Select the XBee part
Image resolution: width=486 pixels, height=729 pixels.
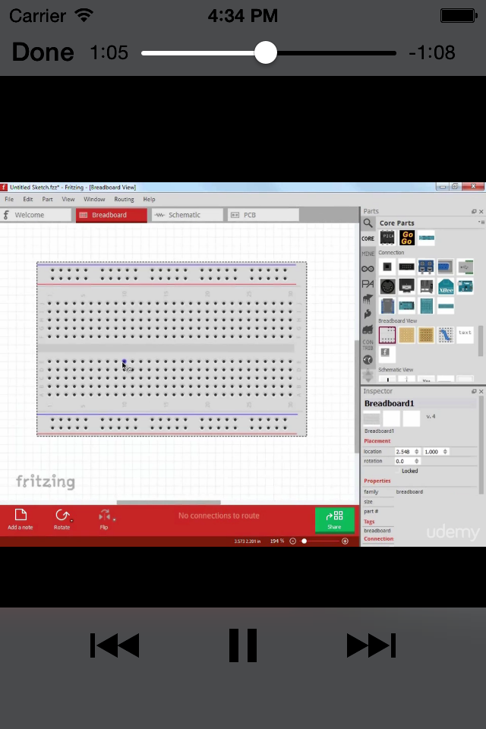tap(446, 286)
